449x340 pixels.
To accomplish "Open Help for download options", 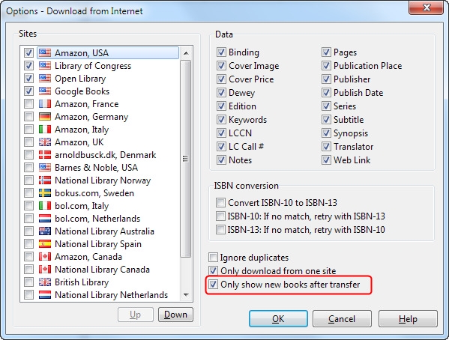I will (x=408, y=318).
